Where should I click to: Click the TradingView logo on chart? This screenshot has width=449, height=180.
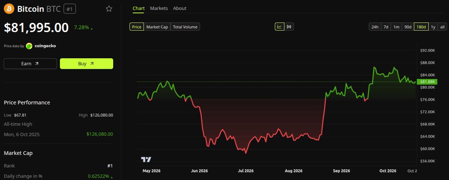click(146, 159)
